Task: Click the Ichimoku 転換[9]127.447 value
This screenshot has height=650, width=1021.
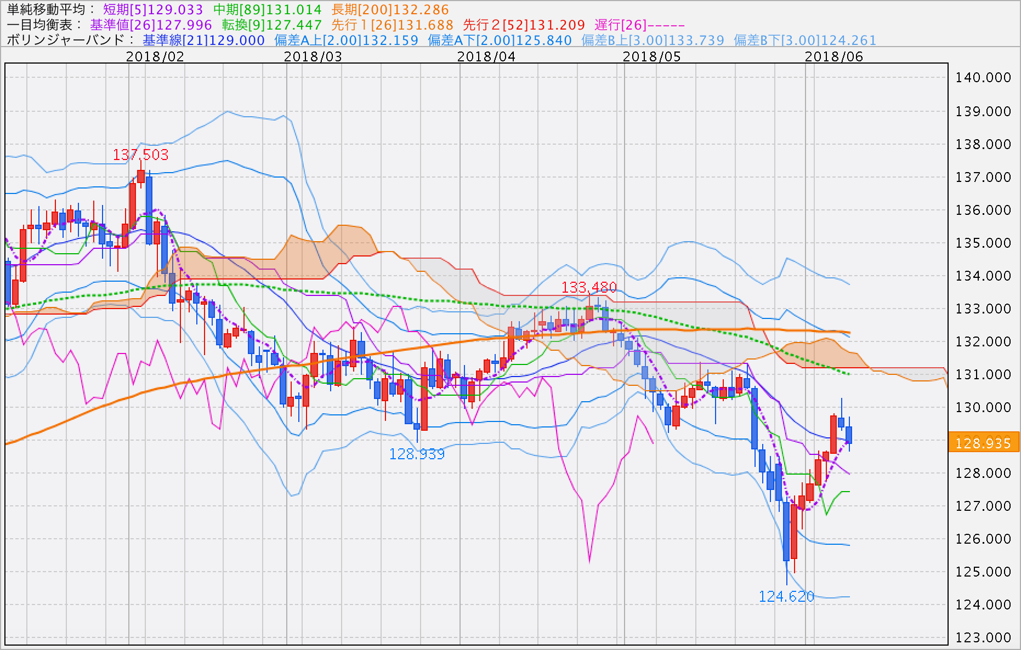Action: coord(271,25)
